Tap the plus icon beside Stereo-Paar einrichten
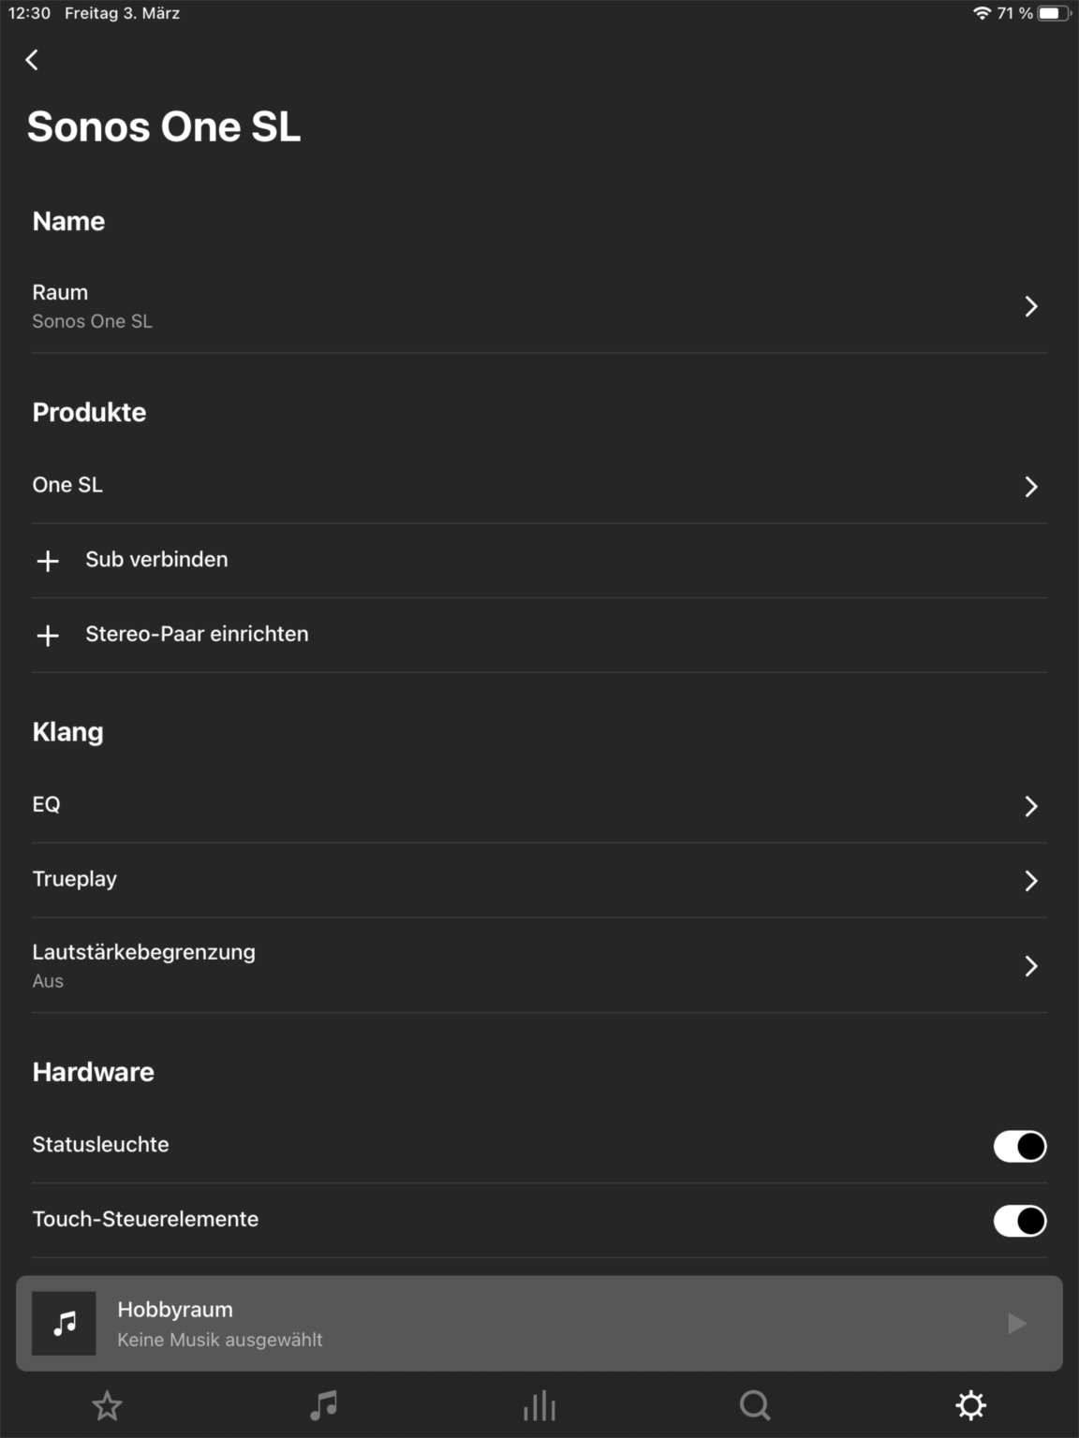This screenshot has height=1438, width=1079. (x=48, y=636)
